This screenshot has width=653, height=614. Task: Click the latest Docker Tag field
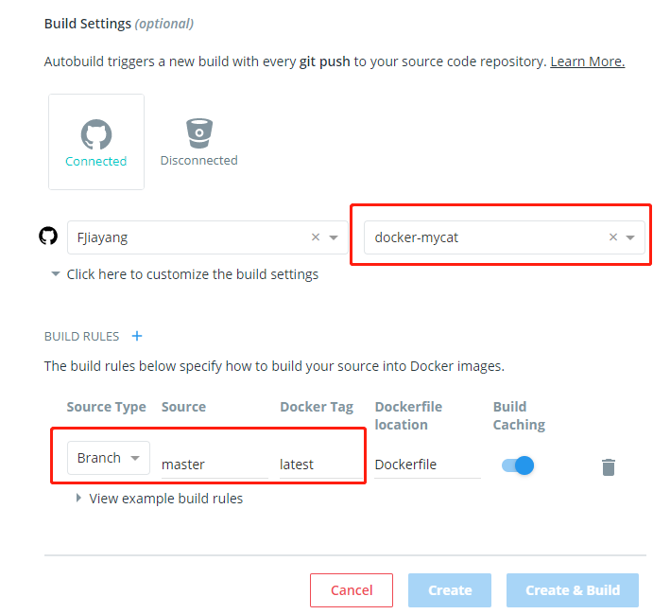coord(318,465)
